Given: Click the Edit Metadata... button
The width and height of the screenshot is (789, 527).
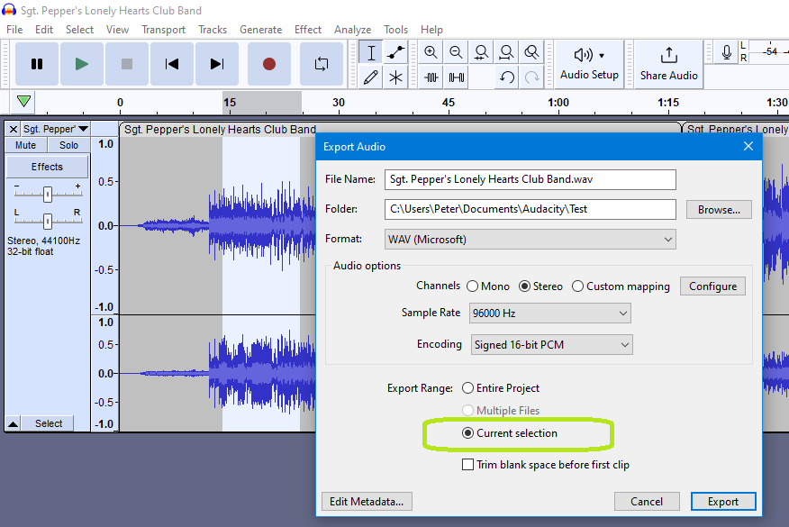Looking at the screenshot, I should tap(367, 502).
